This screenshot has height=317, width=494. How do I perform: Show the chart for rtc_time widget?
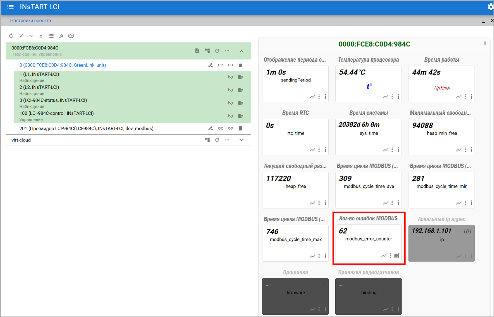click(x=313, y=150)
